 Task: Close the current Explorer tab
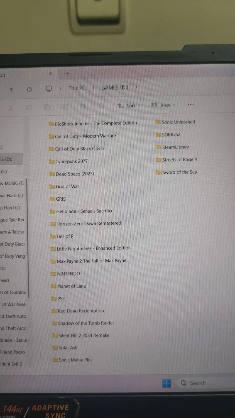pos(50,74)
